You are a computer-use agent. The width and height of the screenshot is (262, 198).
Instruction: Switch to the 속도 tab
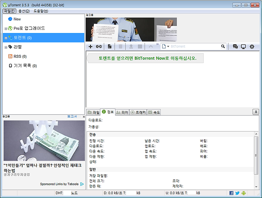154,112
